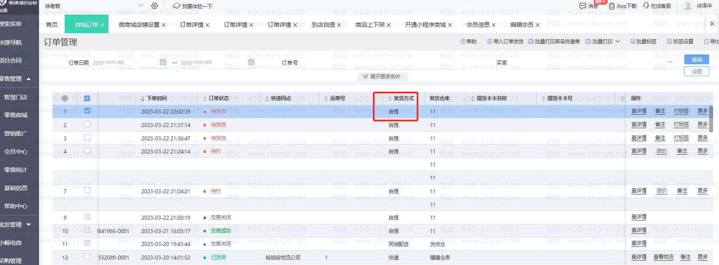Close the 编辑会员 tab

click(x=538, y=25)
